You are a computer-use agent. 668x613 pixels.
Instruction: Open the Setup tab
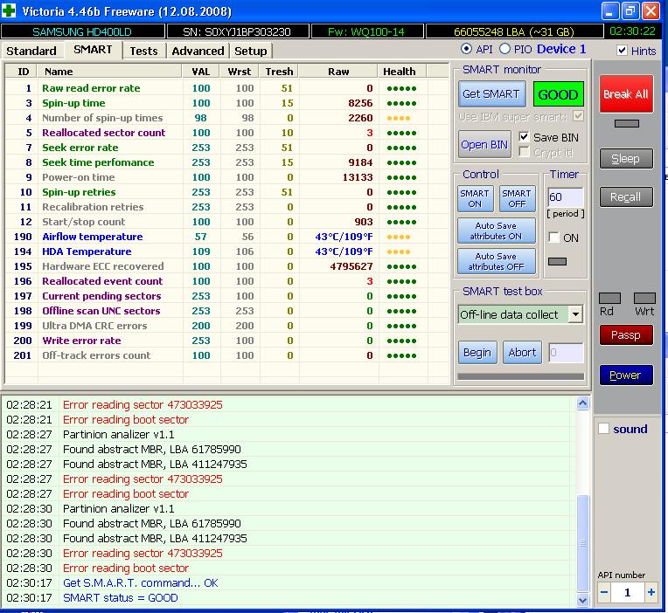point(250,51)
